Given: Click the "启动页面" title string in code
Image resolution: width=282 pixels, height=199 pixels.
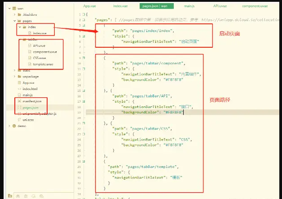Looking at the screenshot, I should 189,41.
